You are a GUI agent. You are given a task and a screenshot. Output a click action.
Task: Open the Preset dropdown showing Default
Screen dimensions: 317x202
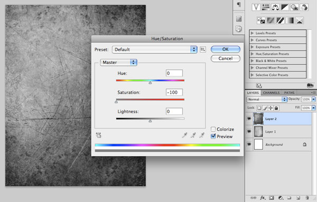[155, 49]
